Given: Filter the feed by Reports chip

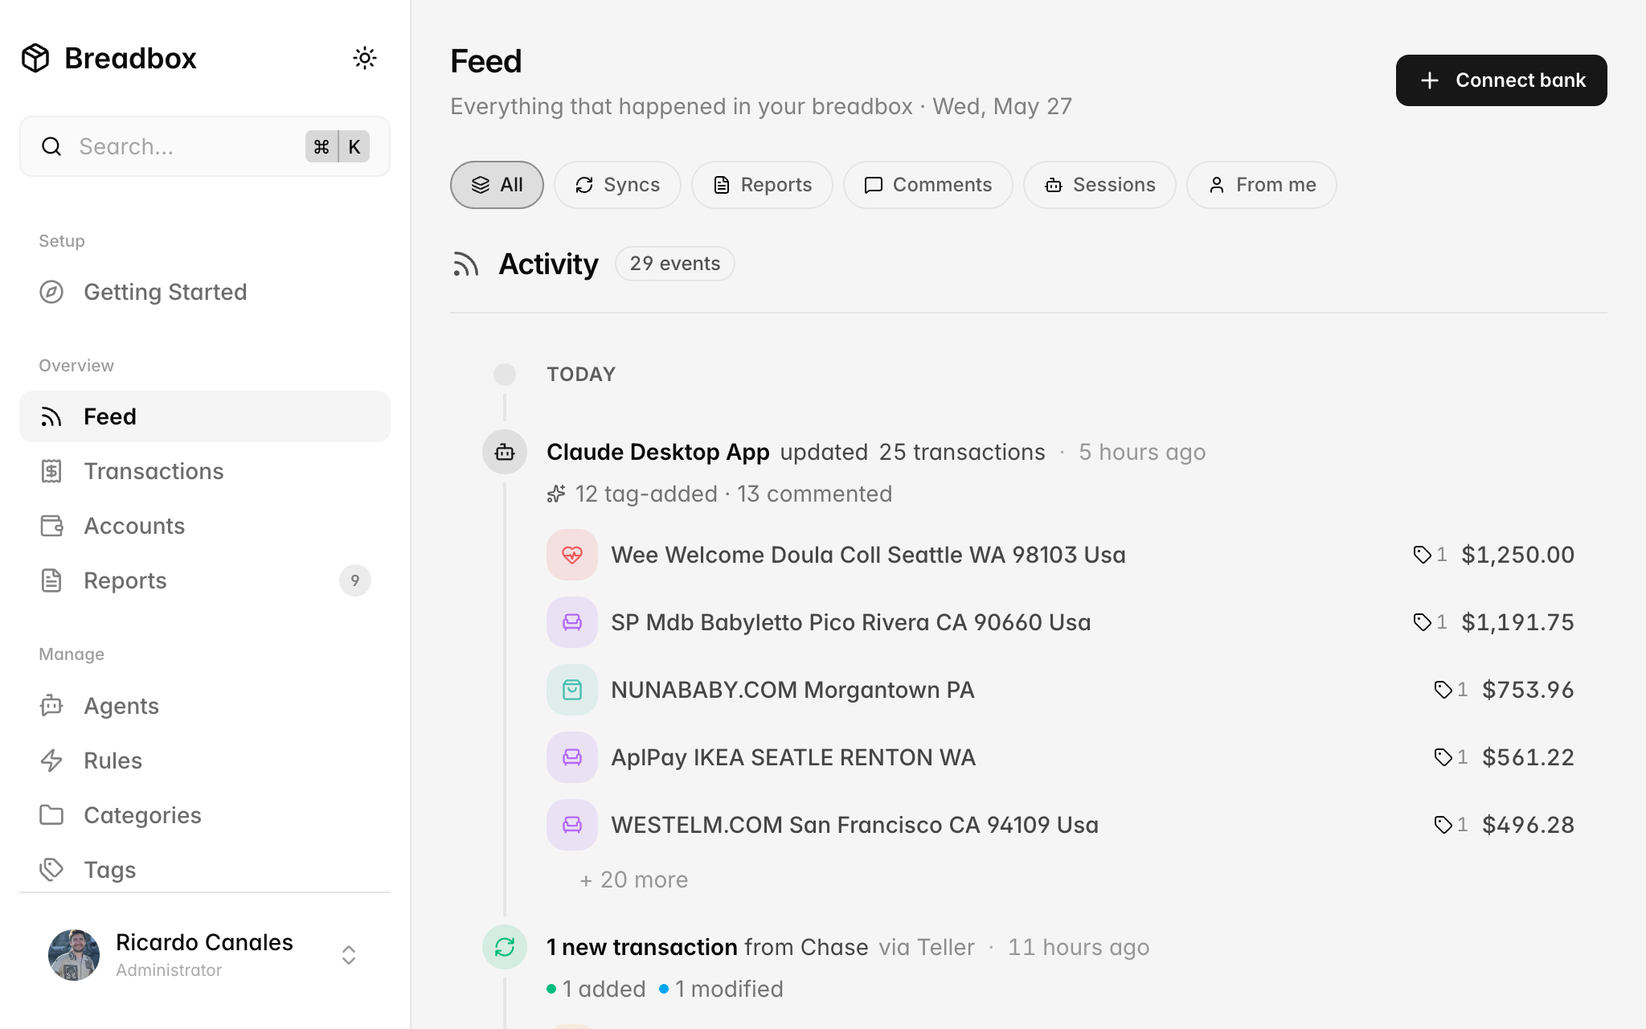Looking at the screenshot, I should [x=762, y=185].
